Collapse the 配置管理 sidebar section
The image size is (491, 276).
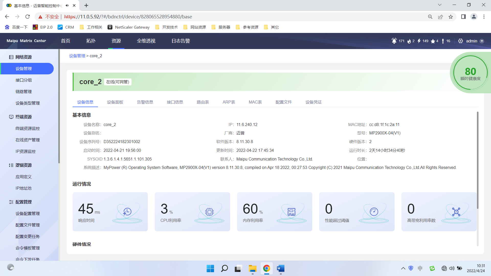point(24,202)
